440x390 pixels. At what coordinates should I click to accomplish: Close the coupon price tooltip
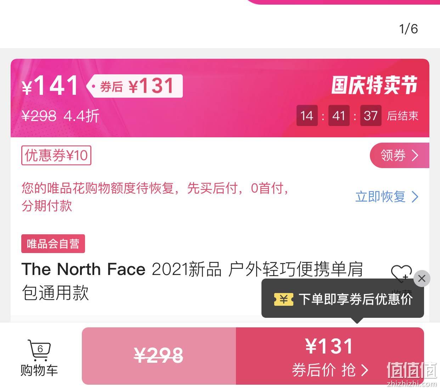(422, 279)
